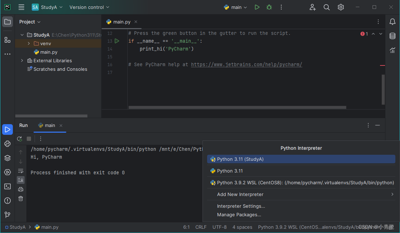
Task: Run the main configuration from toolbar
Action: click(257, 7)
